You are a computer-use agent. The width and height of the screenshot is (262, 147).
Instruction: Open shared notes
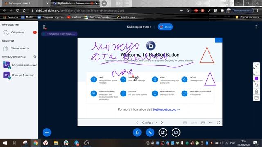tap(19, 48)
